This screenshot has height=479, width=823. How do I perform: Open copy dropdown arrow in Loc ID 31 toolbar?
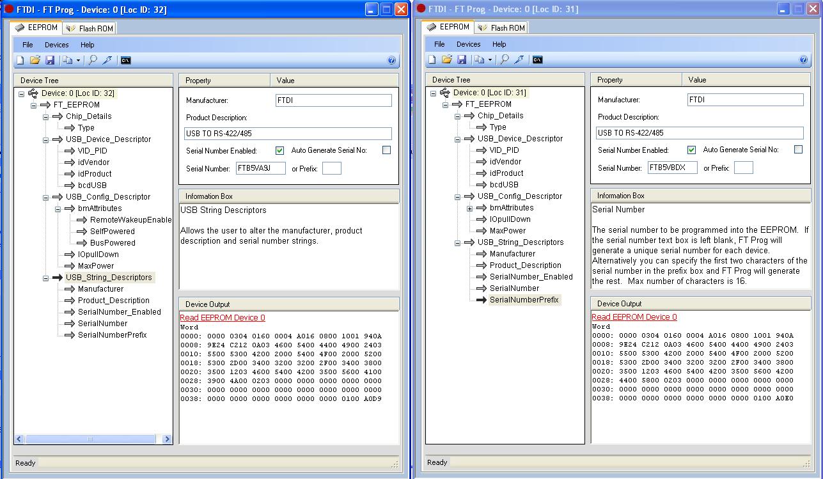pyautogui.click(x=490, y=60)
